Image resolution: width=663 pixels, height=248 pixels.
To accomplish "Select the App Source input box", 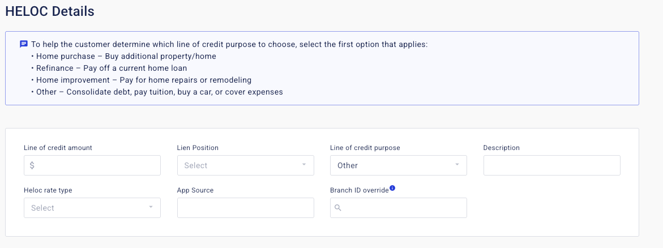I will (x=245, y=208).
